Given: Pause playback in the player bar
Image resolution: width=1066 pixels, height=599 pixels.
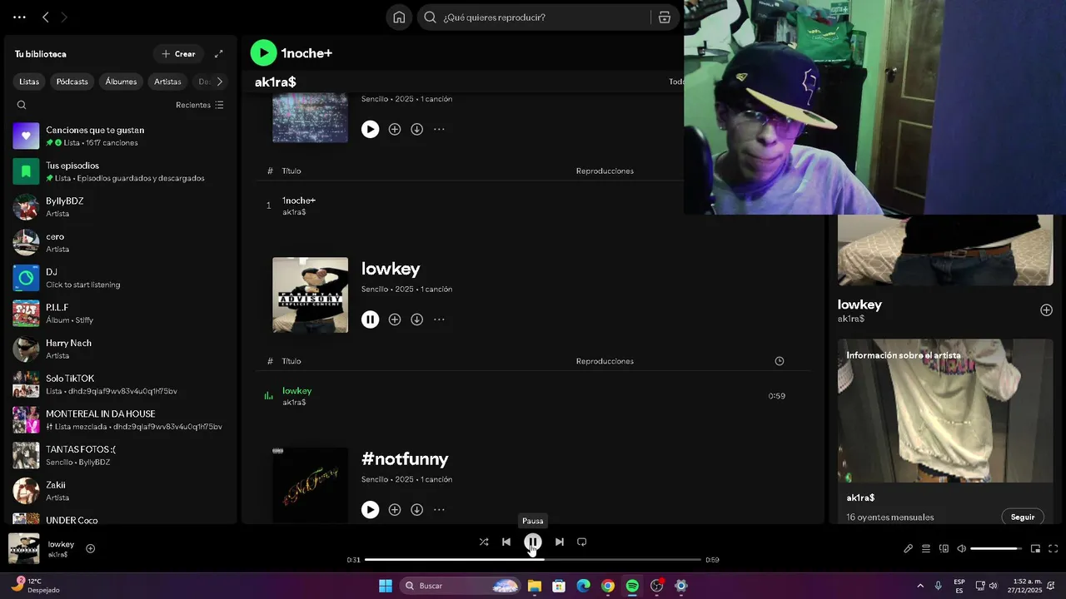Looking at the screenshot, I should [x=533, y=542].
